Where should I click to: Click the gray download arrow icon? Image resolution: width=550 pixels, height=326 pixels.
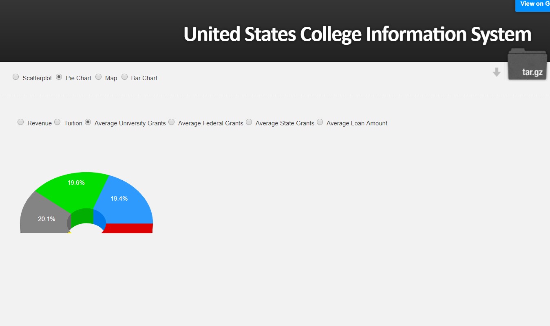point(497,72)
